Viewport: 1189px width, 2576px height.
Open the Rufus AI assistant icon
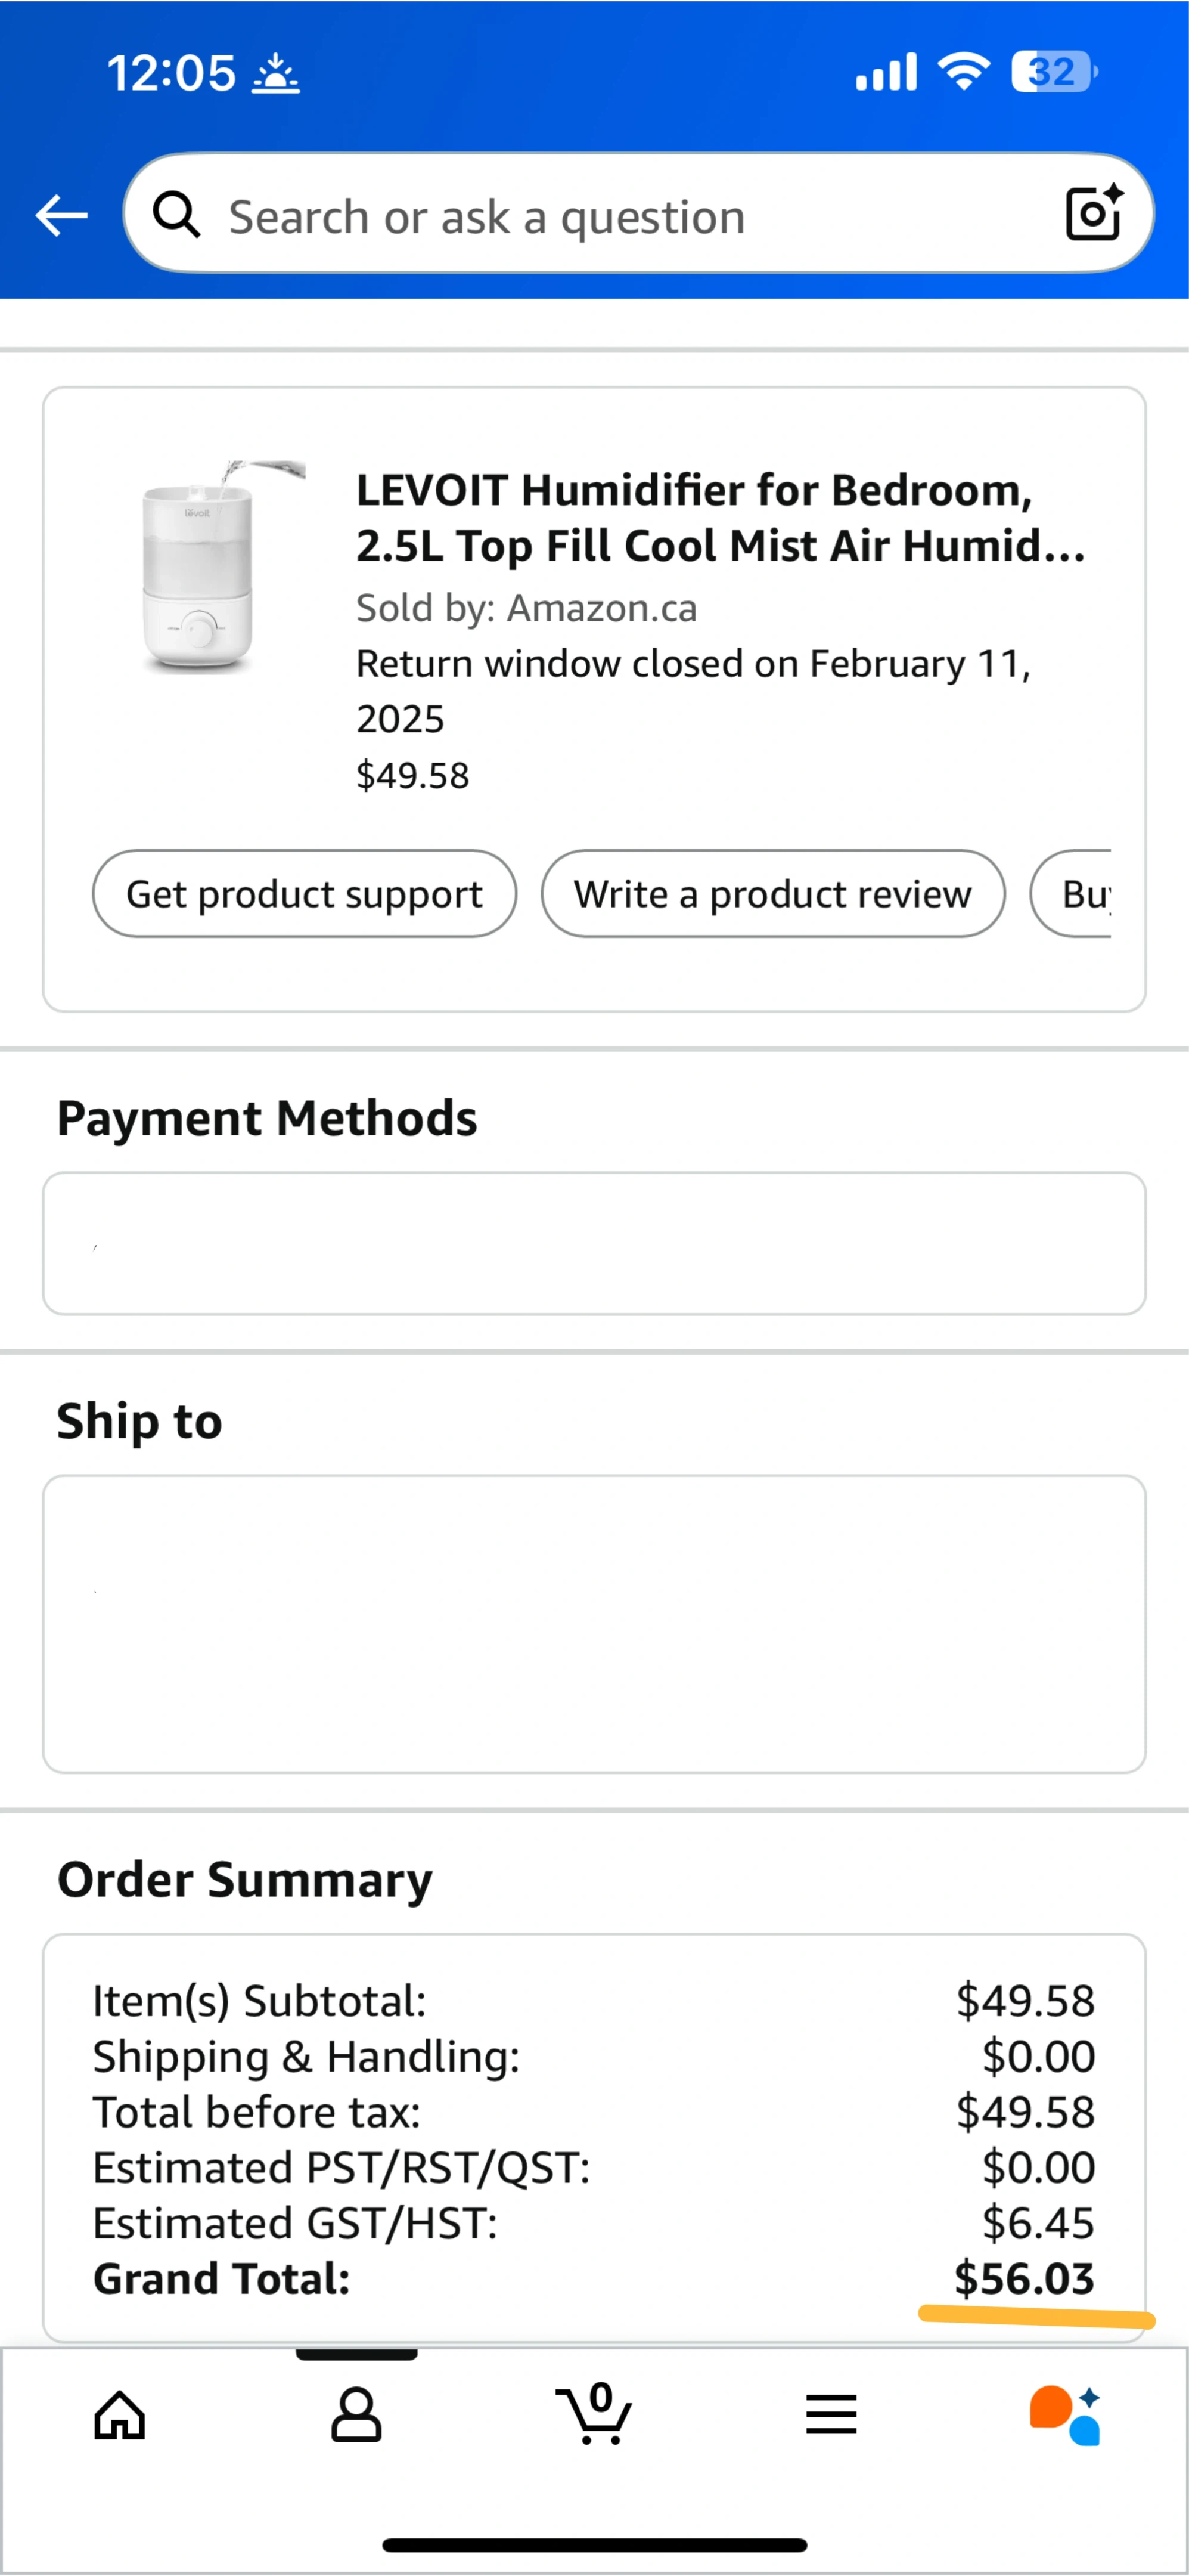click(1066, 2415)
